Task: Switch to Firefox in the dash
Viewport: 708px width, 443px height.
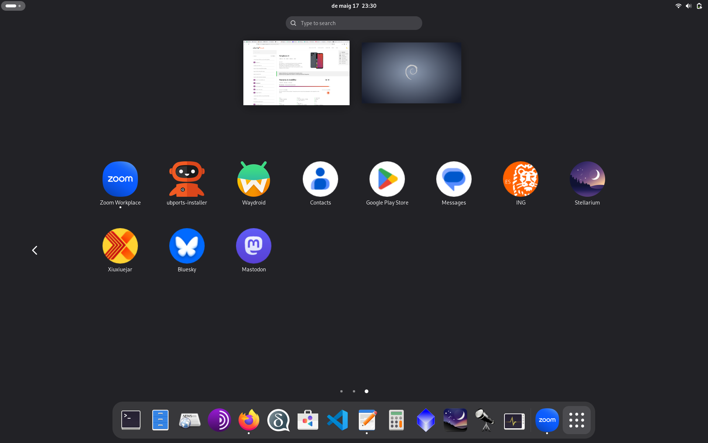Action: [249, 420]
